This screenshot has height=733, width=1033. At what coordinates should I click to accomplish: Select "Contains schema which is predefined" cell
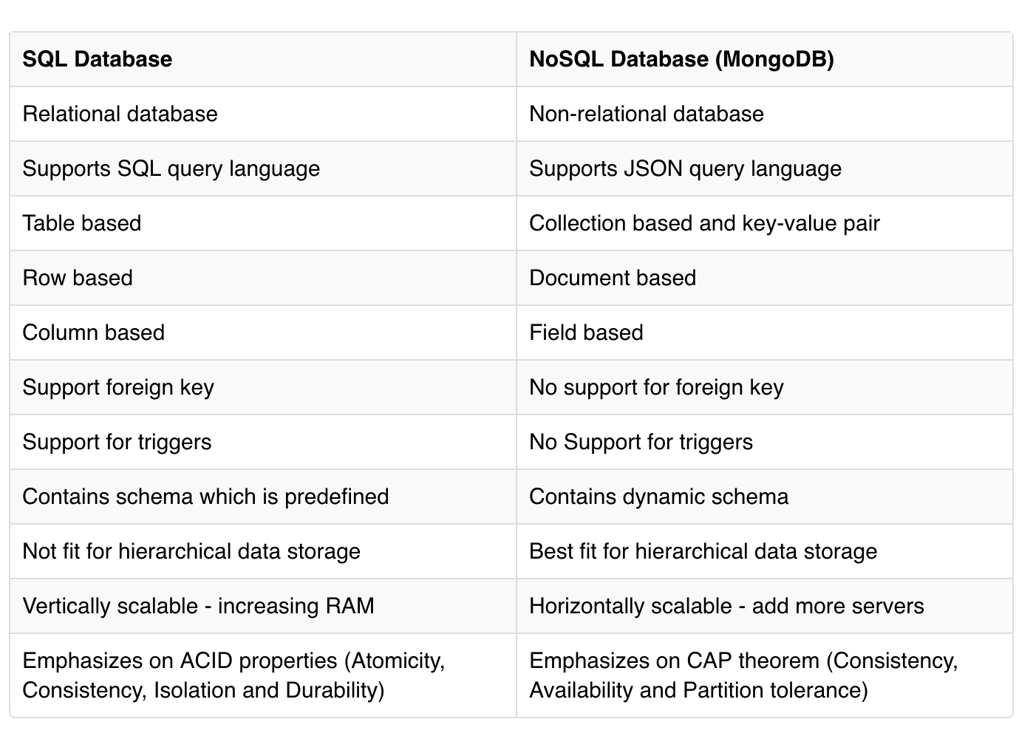point(205,497)
